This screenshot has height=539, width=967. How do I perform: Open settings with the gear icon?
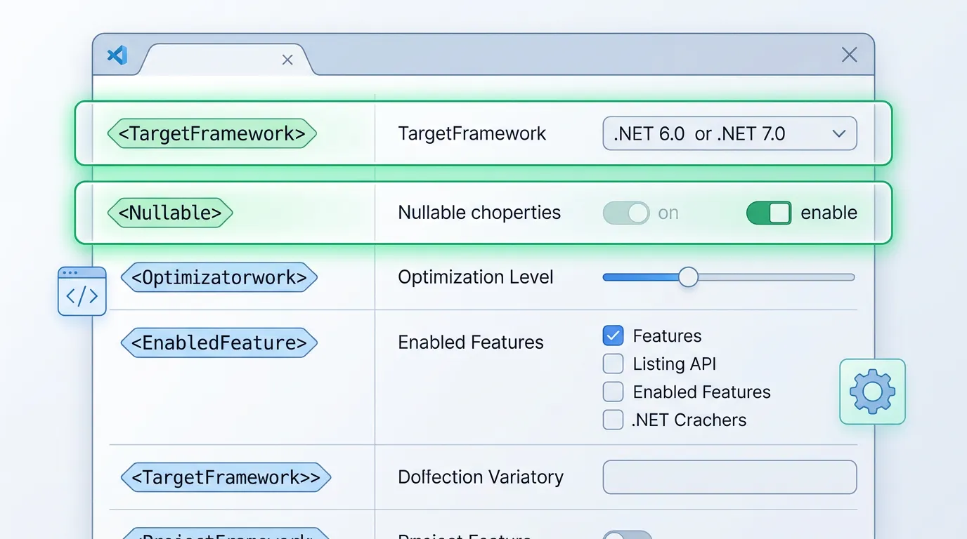pyautogui.click(x=872, y=392)
